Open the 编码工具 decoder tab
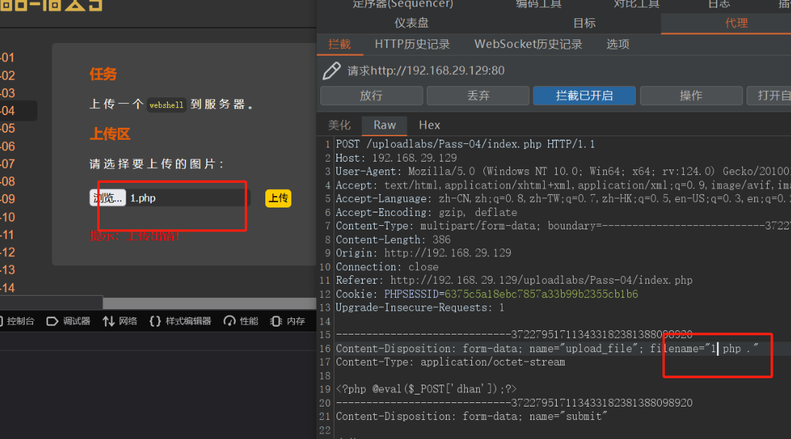791x439 pixels. click(539, 4)
